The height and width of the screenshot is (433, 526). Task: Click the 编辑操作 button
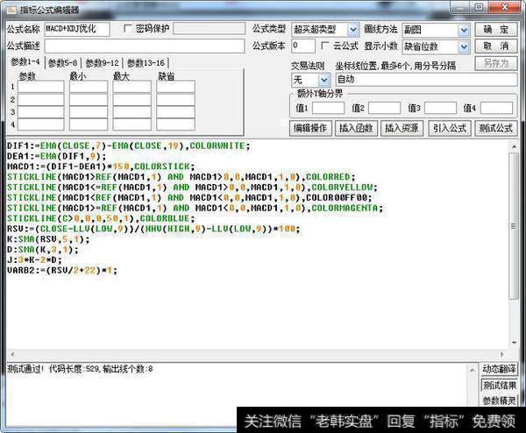click(x=310, y=128)
